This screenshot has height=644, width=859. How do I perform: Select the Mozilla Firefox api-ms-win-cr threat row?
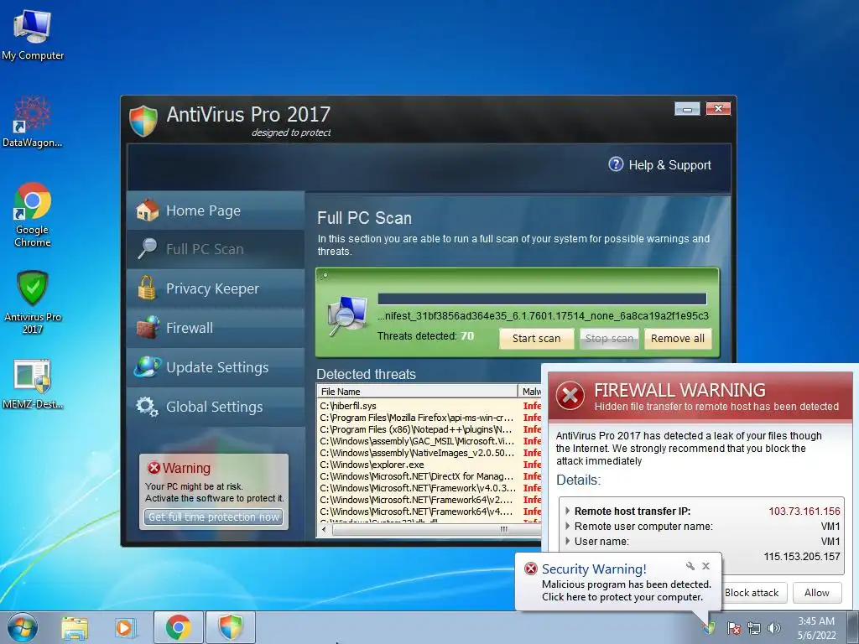click(x=429, y=418)
